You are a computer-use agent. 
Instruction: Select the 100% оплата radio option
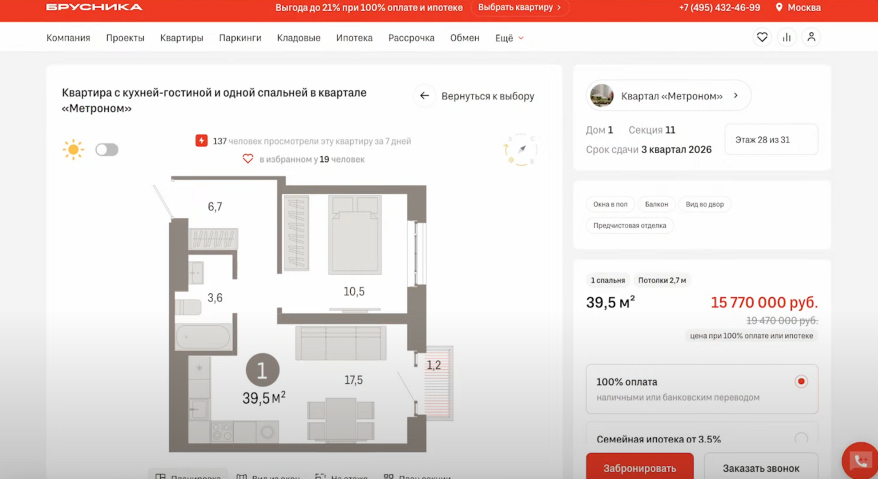(801, 381)
